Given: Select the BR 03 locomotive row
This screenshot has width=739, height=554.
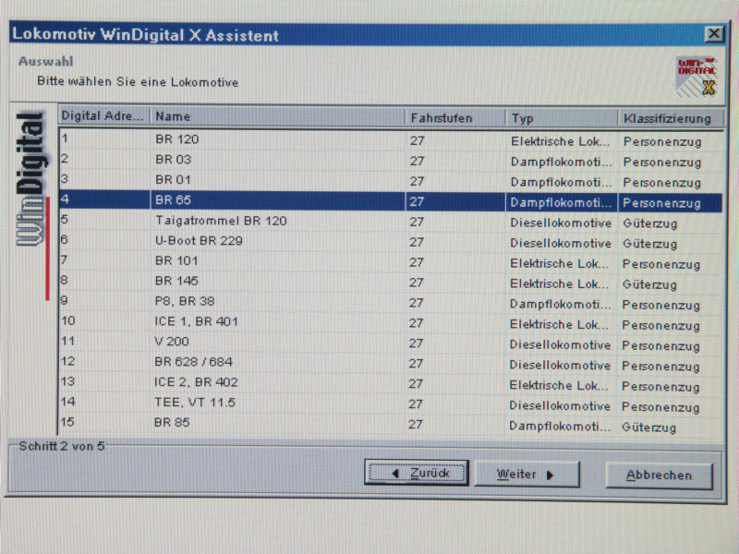Looking at the screenshot, I should point(391,161).
